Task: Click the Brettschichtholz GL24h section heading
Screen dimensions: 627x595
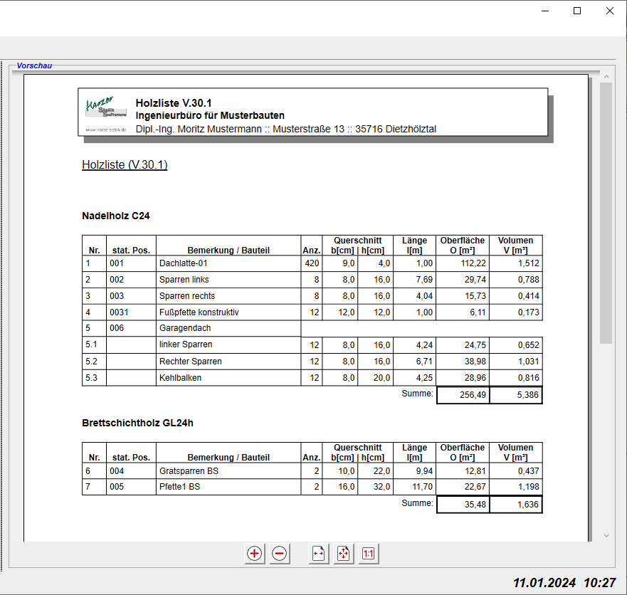Action: tap(137, 423)
